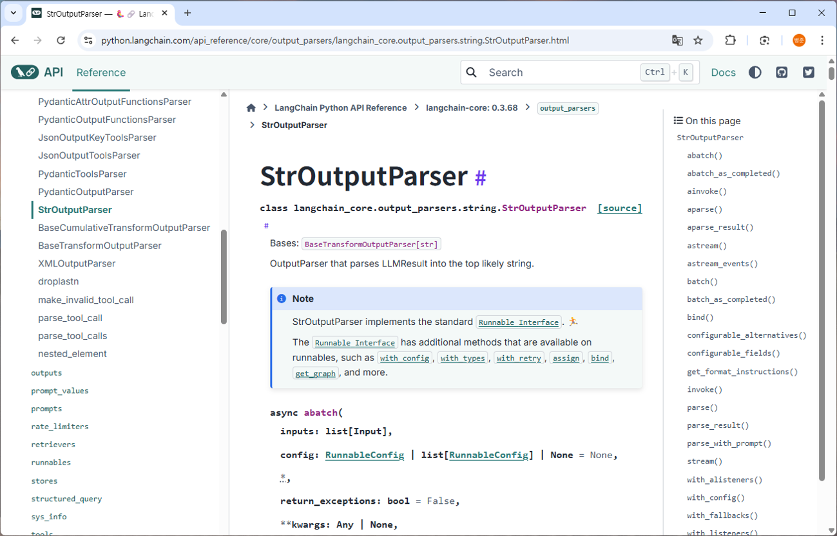Viewport: 837px width, 536px height.
Task: Open site information icon in address bar
Action: [88, 40]
